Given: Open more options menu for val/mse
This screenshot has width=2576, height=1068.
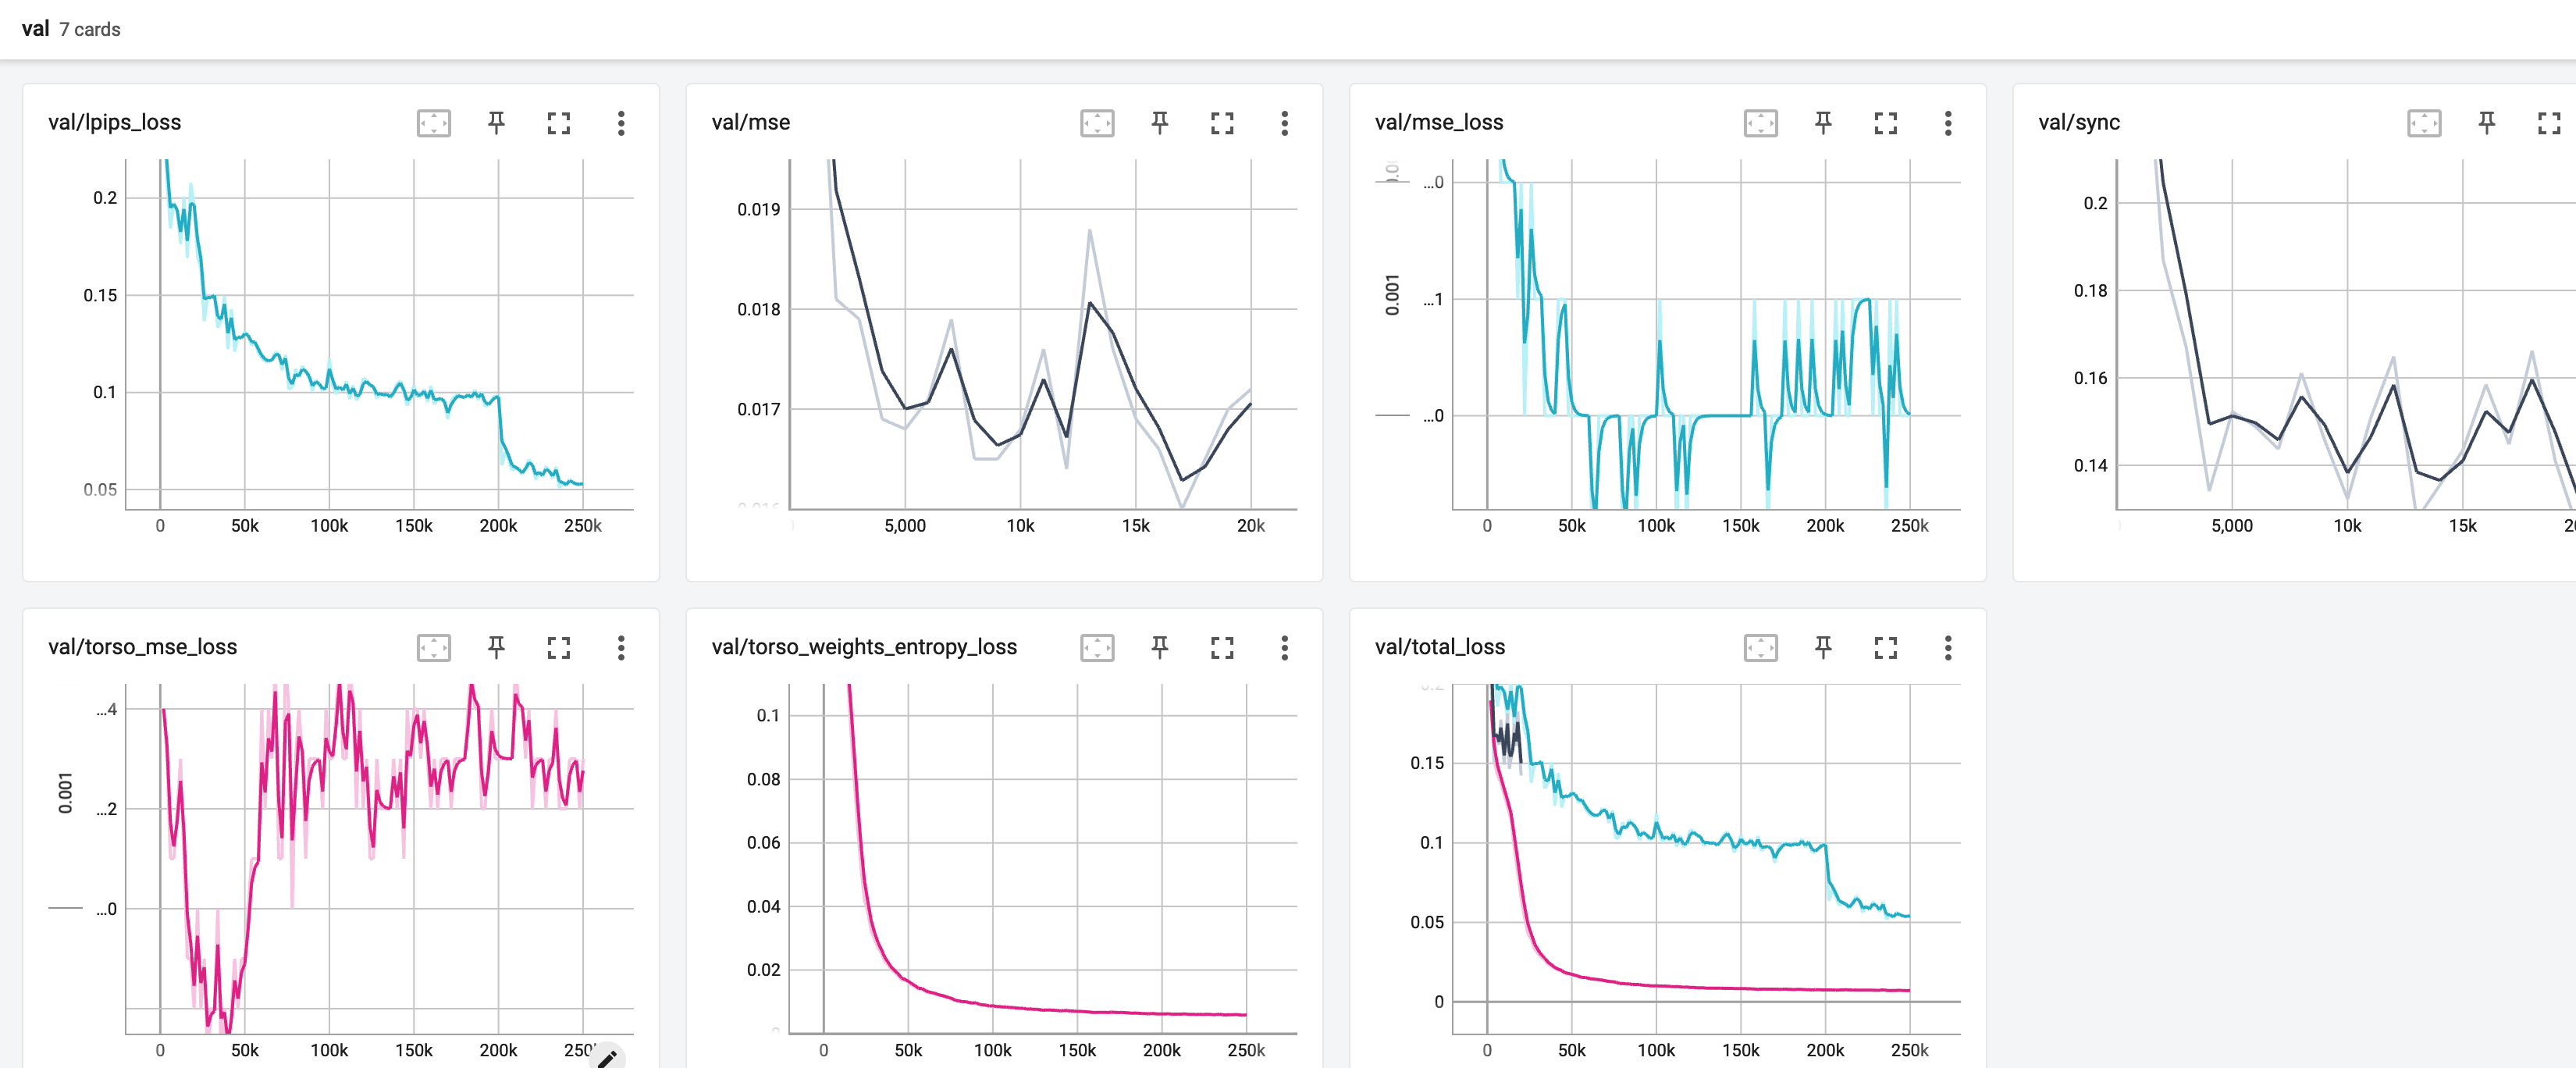Looking at the screenshot, I should 1284,123.
